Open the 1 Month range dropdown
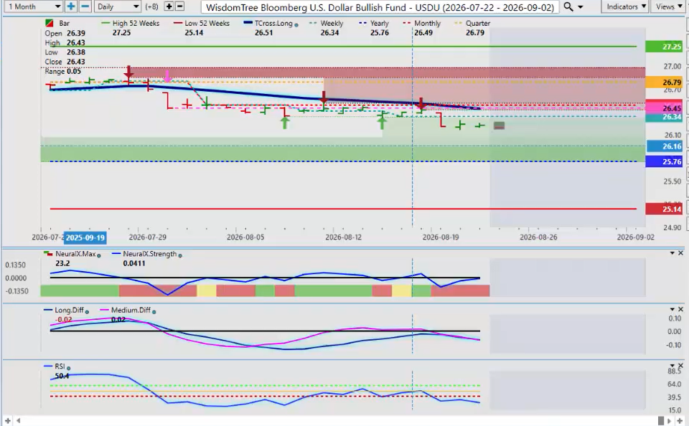The image size is (689, 426). coord(34,6)
